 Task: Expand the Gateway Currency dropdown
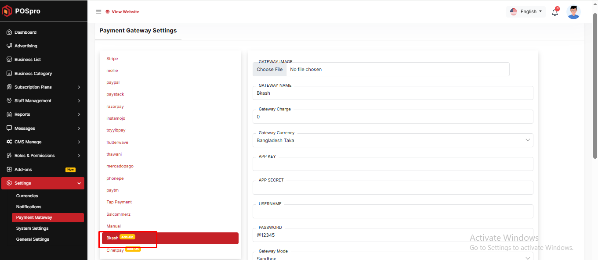392,140
